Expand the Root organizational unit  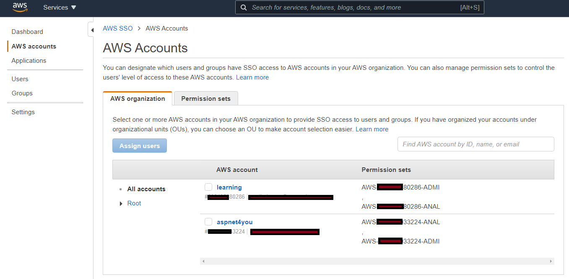[121, 204]
